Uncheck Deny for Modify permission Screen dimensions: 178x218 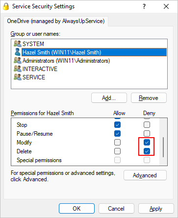147,143
